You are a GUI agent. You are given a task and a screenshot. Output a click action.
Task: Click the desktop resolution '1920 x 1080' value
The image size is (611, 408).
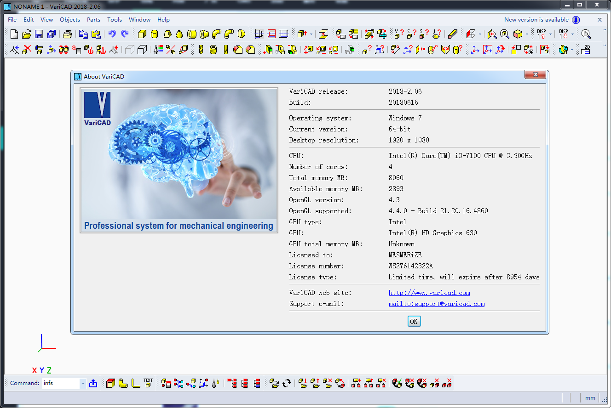coord(409,140)
